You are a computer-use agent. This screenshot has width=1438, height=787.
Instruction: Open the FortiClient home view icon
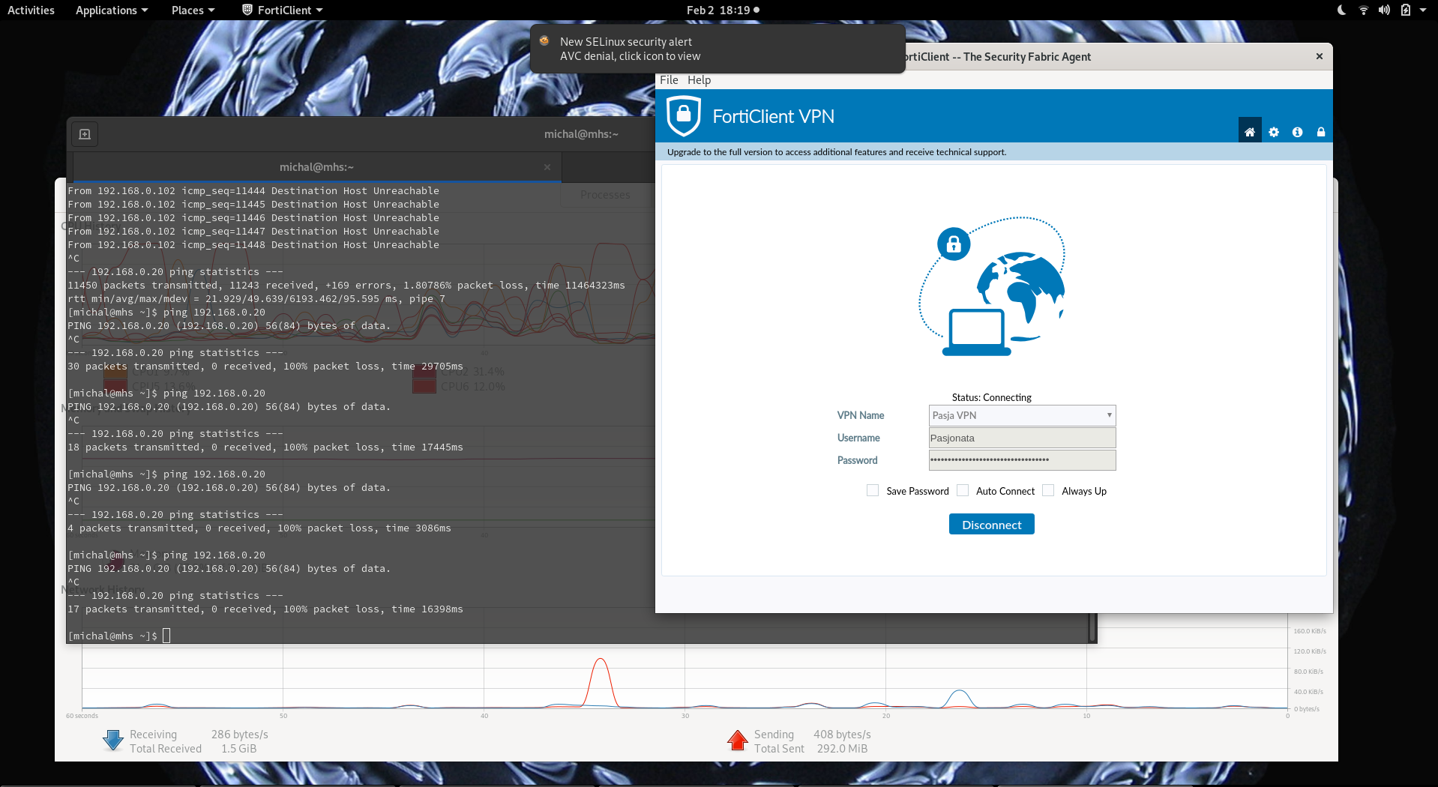(x=1249, y=132)
